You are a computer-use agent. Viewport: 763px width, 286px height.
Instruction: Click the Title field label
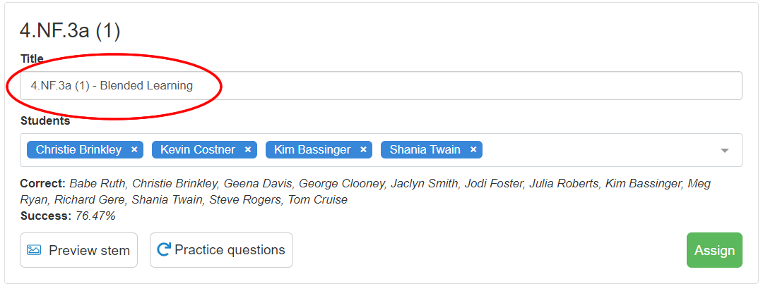[x=32, y=58]
